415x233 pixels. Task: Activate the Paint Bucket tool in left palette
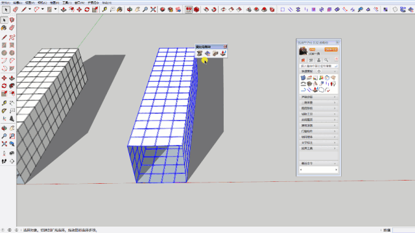(x=4, y=28)
